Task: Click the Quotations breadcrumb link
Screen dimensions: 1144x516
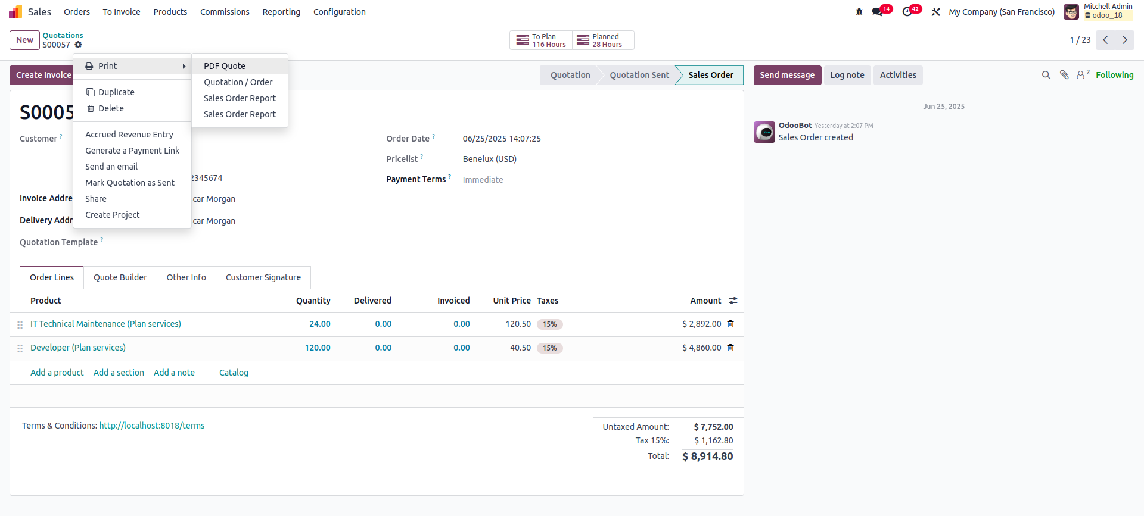Action: coord(63,36)
